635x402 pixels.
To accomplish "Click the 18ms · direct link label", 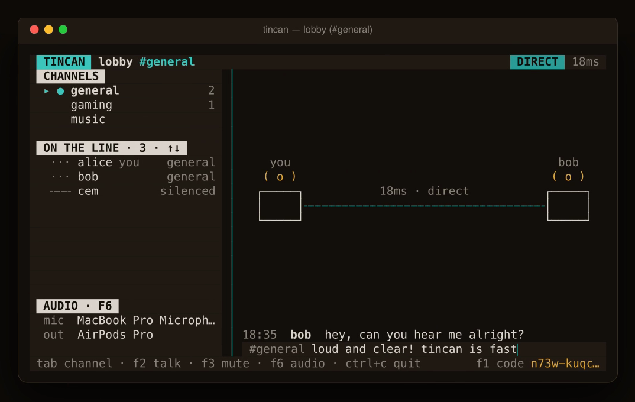I will pyautogui.click(x=424, y=191).
